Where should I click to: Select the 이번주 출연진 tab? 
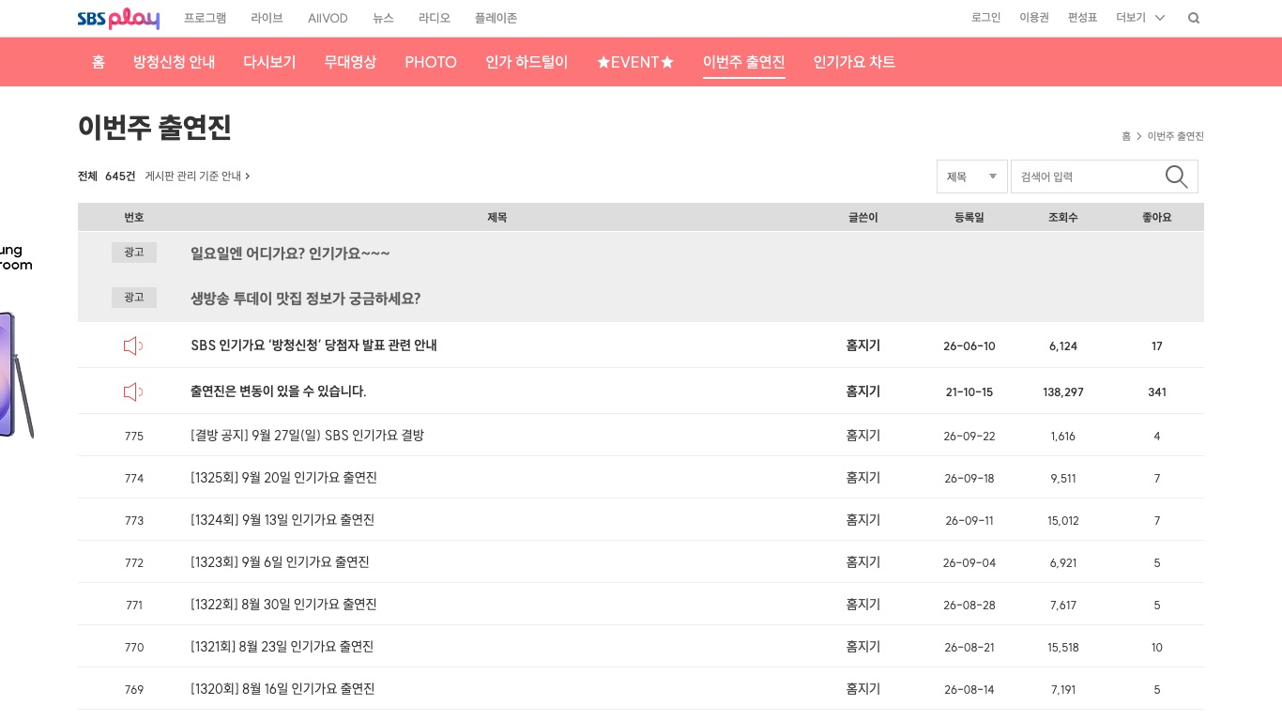744,62
